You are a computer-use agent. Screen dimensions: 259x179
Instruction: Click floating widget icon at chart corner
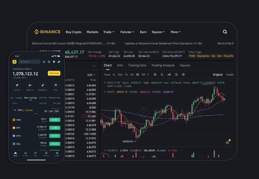pos(228,142)
